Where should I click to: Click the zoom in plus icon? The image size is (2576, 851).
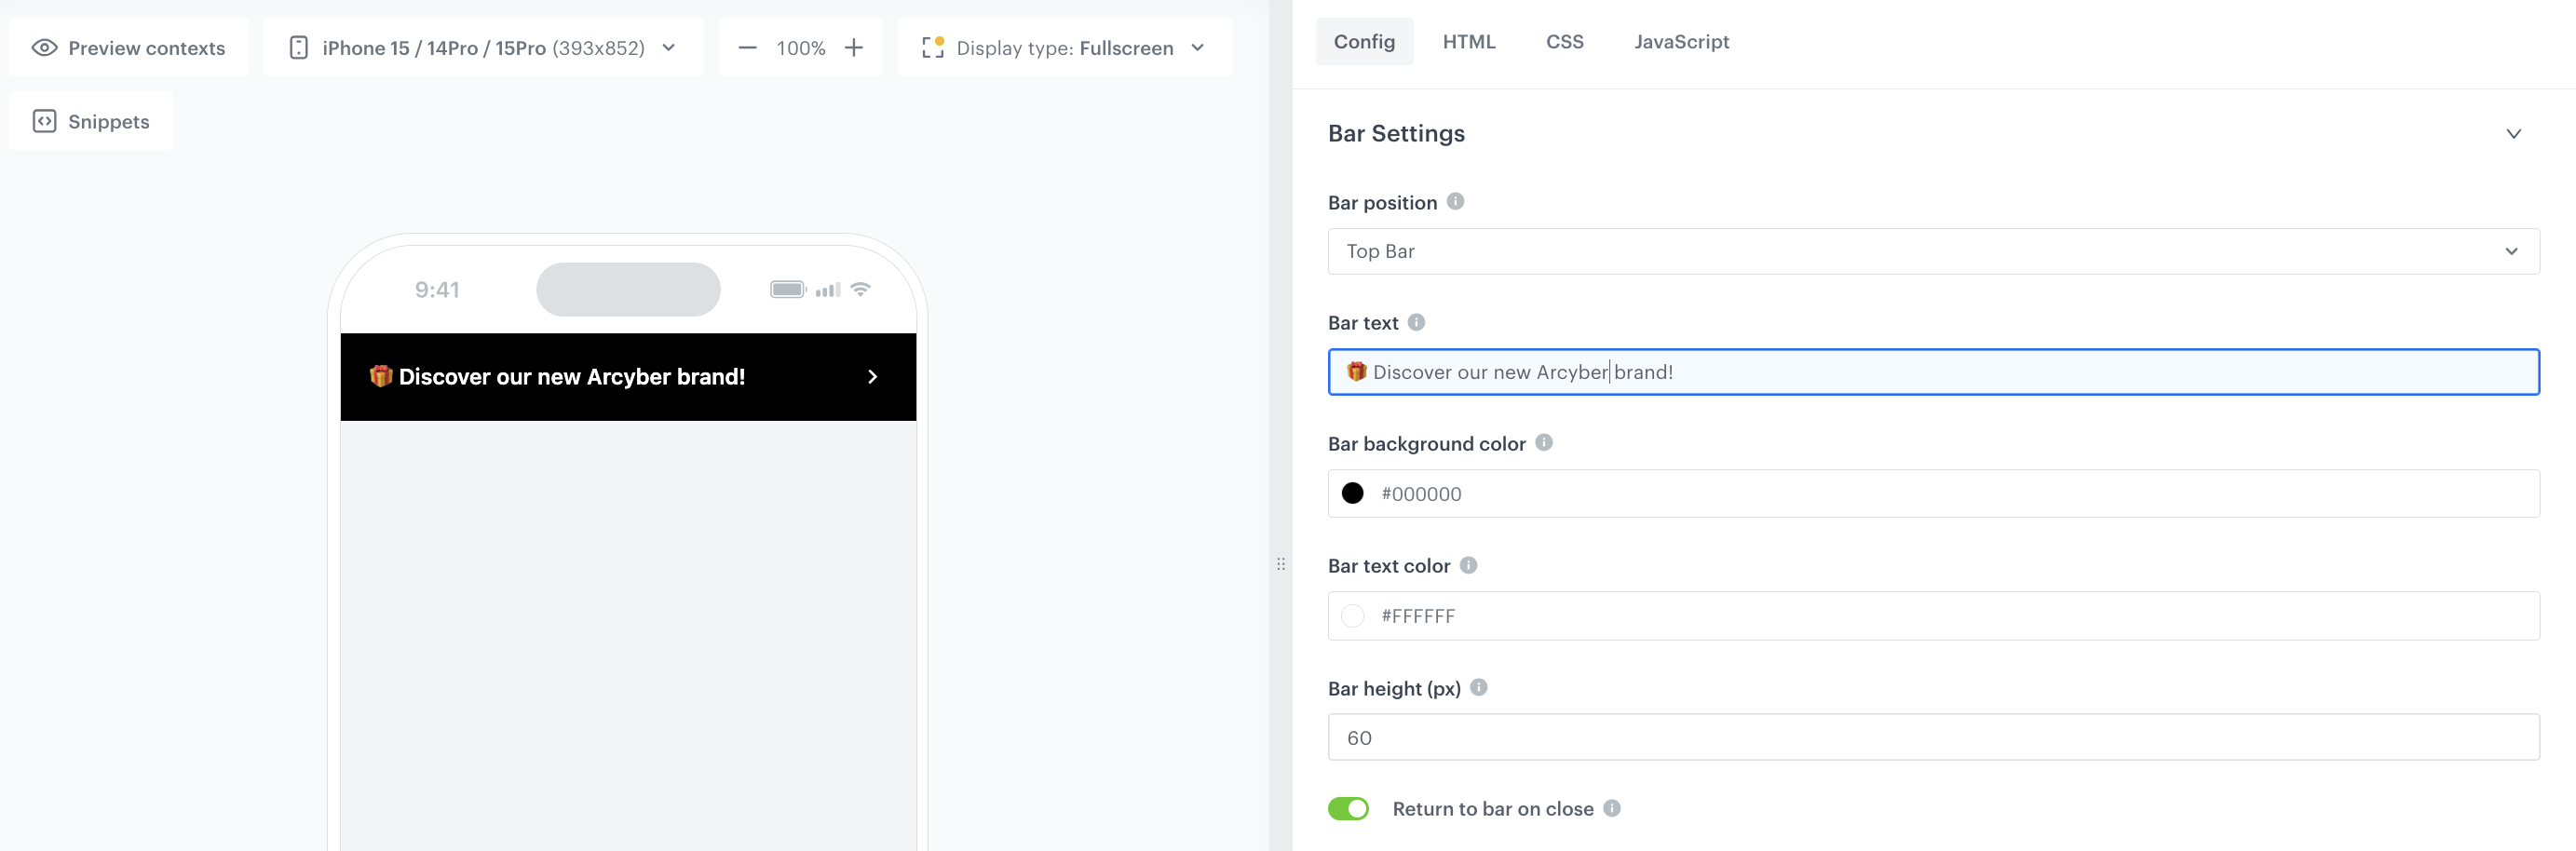click(854, 47)
